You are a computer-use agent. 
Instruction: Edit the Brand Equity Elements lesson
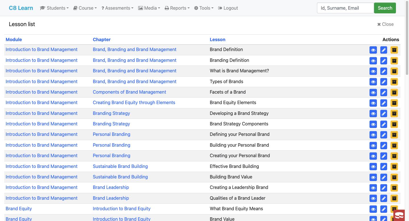point(383,103)
